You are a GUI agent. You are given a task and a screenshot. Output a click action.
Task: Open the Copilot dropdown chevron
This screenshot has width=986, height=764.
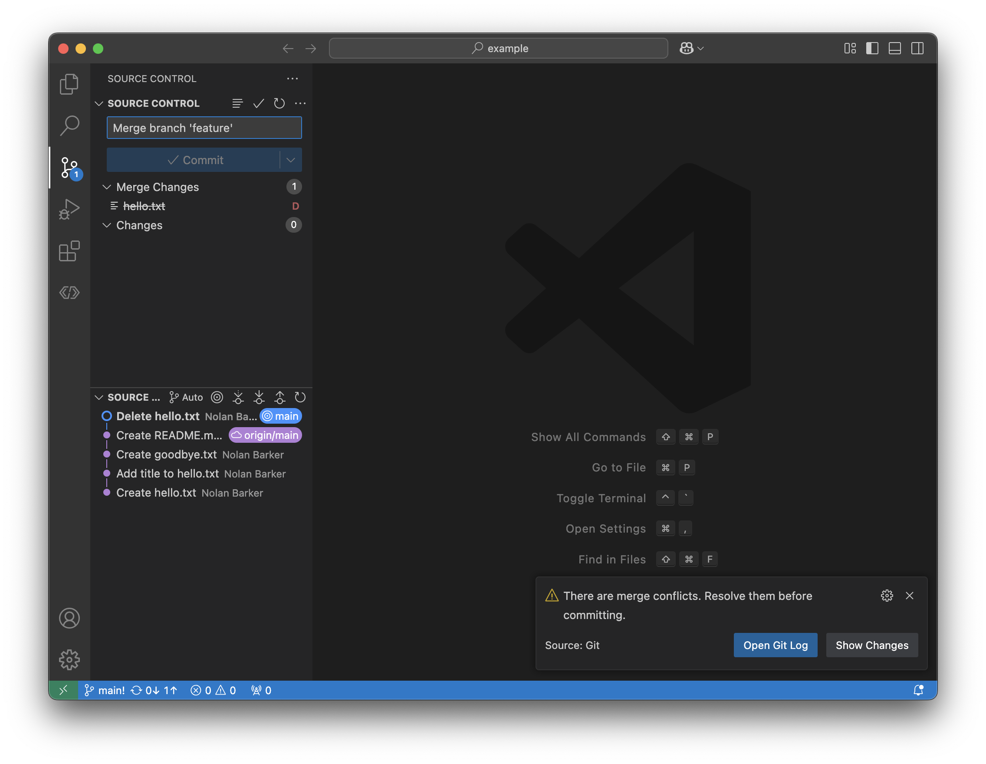[x=700, y=48]
